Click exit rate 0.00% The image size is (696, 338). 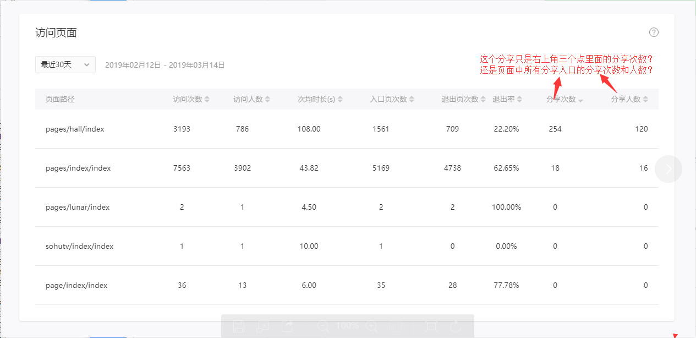tap(506, 246)
